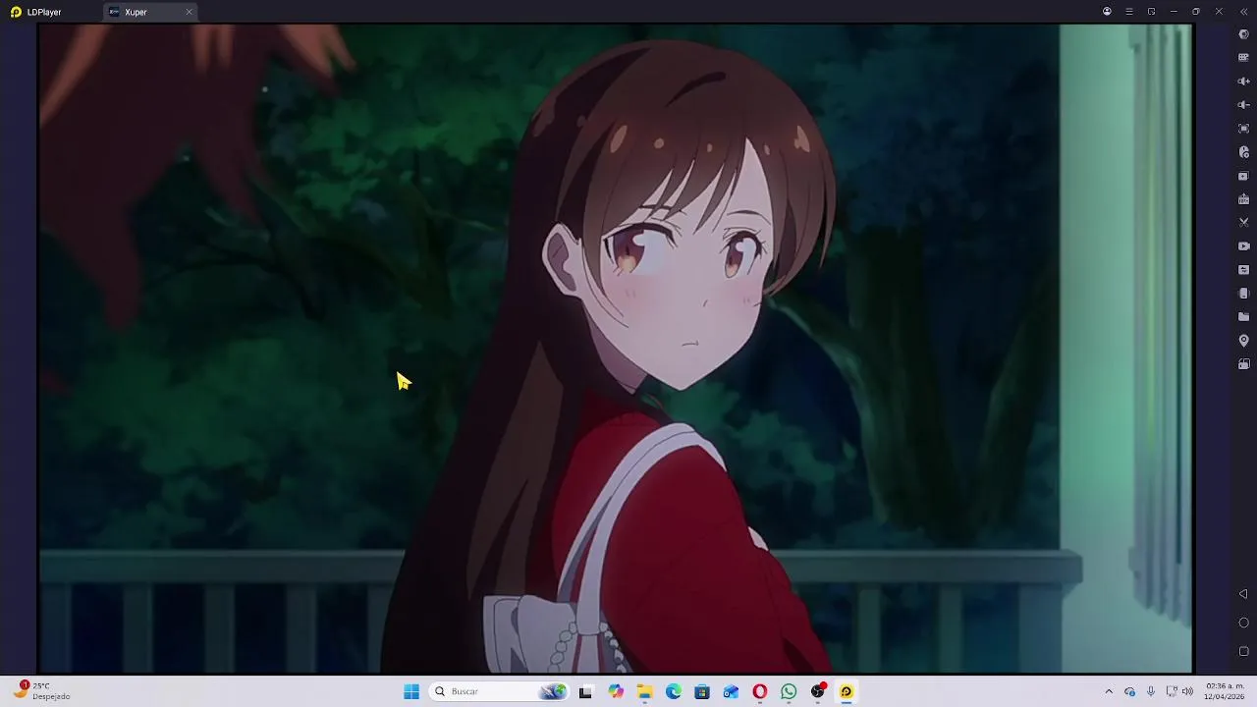This screenshot has height=707, width=1257.
Task: Open multi-instance manager sidebar icon
Action: [x=1243, y=176]
